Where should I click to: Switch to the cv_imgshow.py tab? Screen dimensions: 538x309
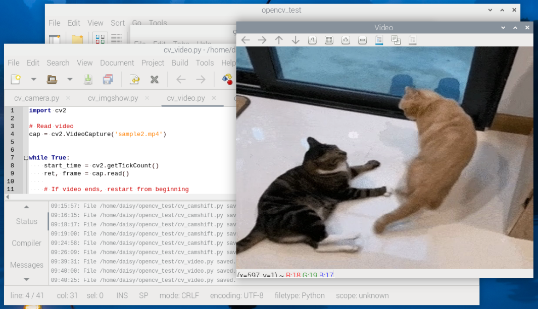click(x=113, y=98)
